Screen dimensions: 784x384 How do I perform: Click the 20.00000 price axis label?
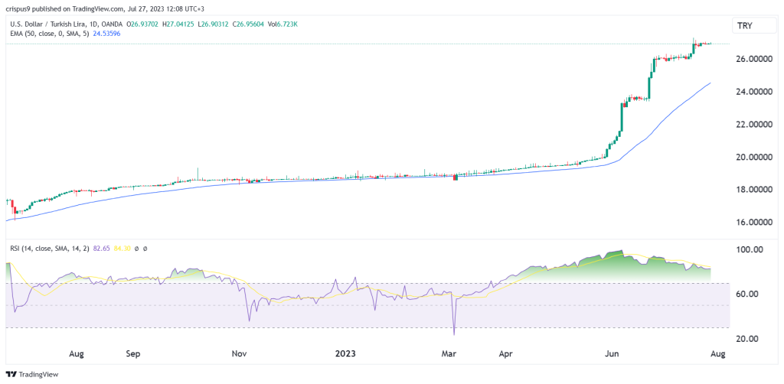[748, 157]
